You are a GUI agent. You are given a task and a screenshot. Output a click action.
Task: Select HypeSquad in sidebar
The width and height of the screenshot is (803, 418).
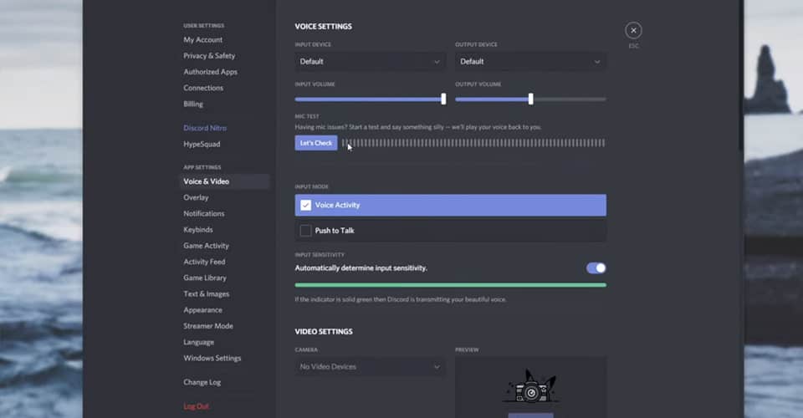coord(202,145)
